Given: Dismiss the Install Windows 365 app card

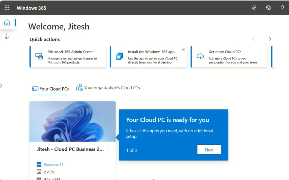Looking at the screenshot, I should pyautogui.click(x=183, y=50).
